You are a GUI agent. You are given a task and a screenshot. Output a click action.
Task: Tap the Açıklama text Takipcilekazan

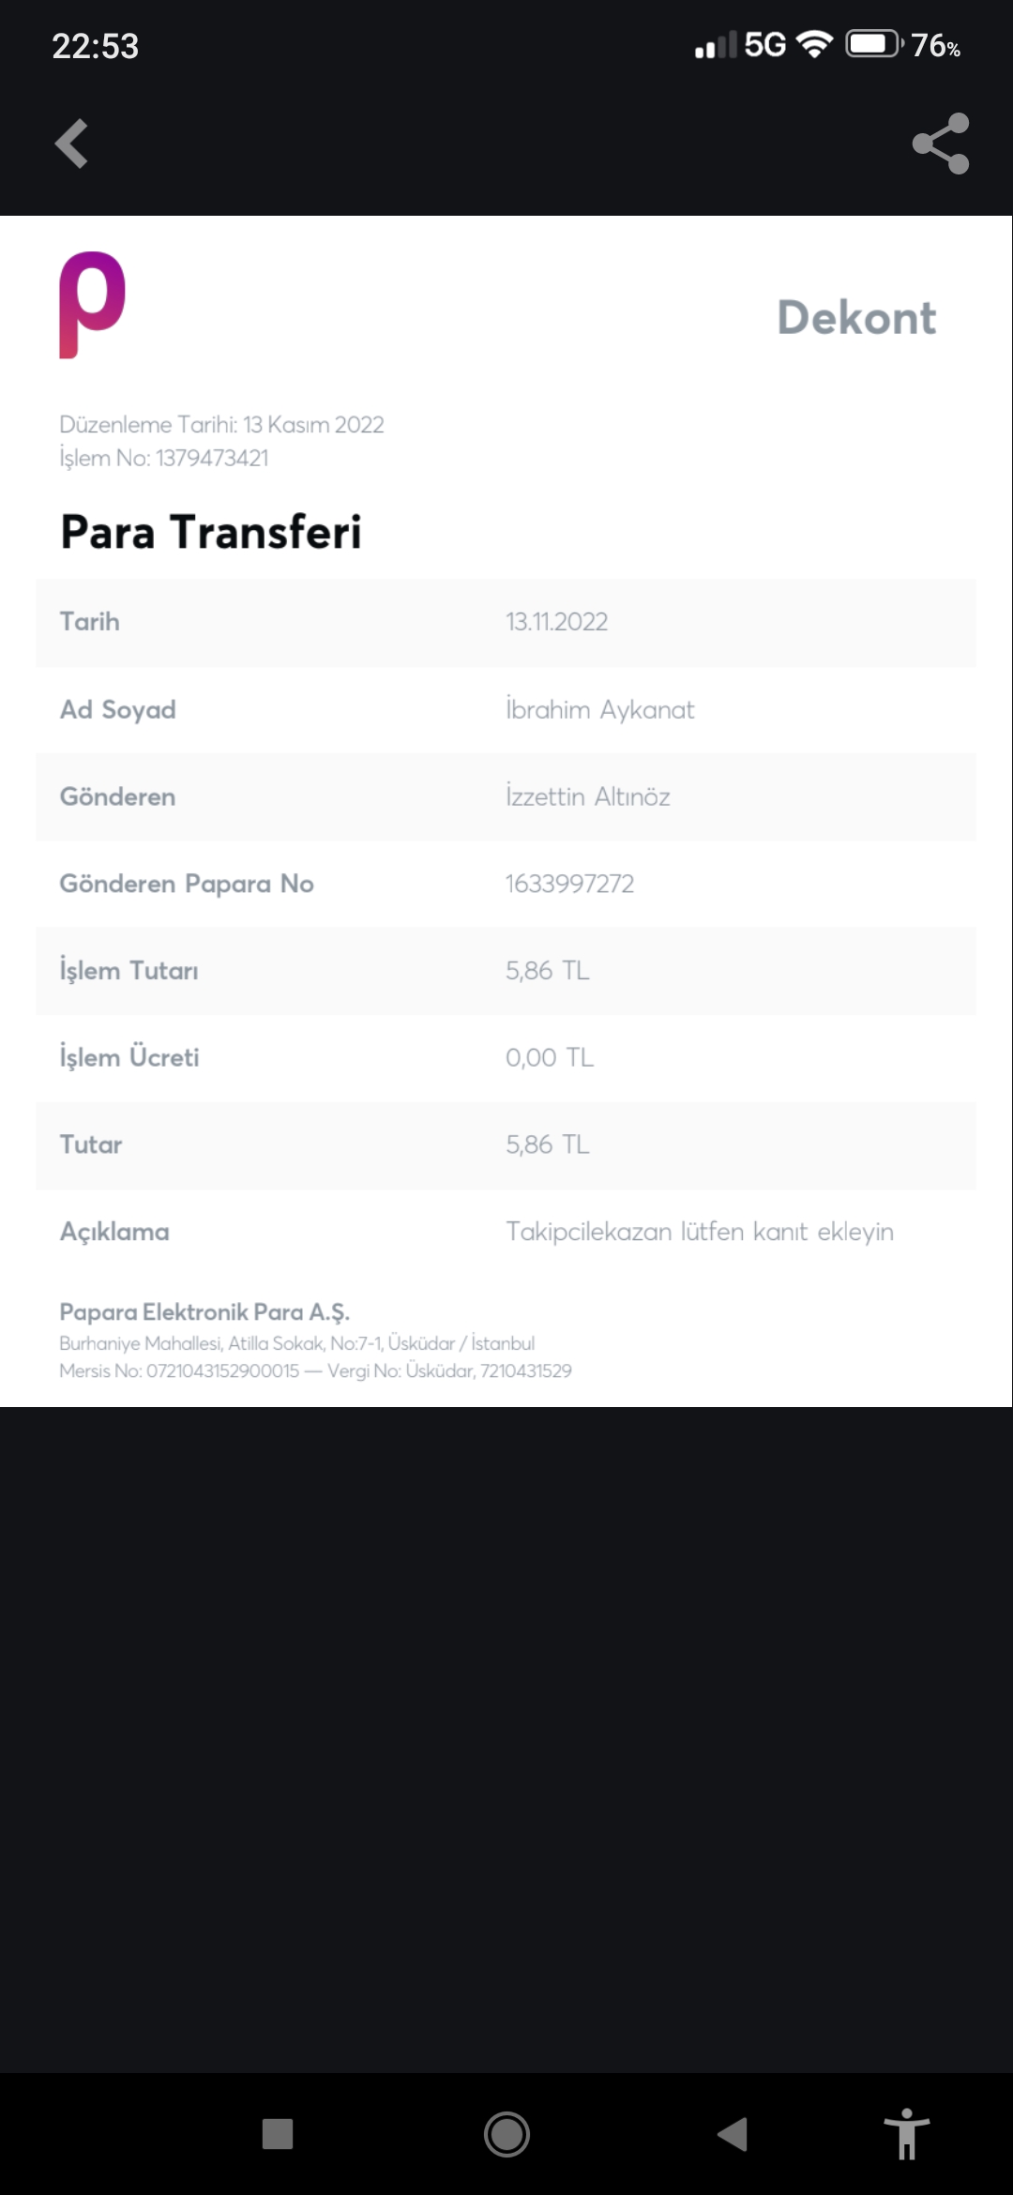point(699,1232)
